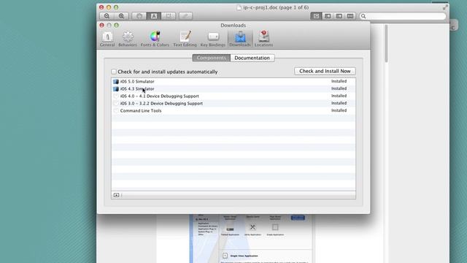Enter full screen for the Preview window

445,7
